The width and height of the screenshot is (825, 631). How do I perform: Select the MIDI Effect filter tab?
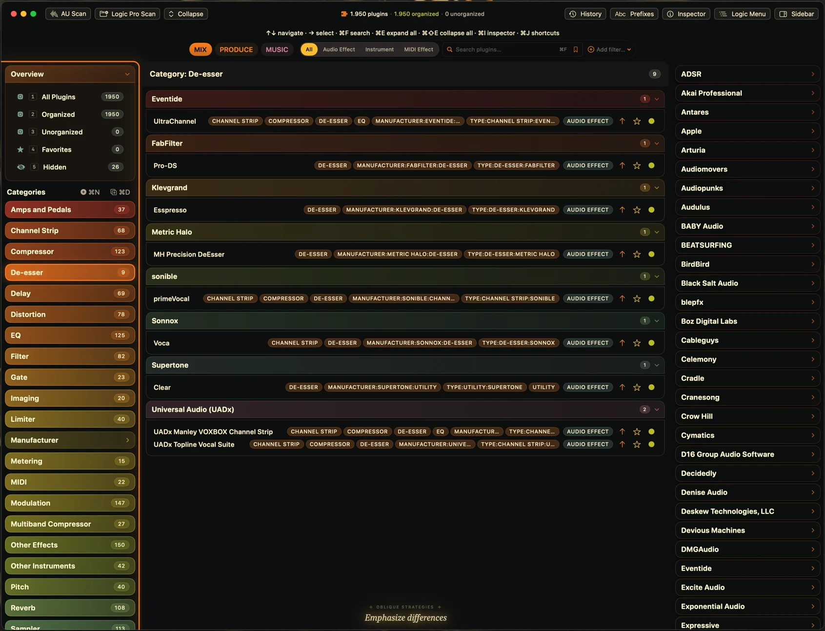[418, 50]
